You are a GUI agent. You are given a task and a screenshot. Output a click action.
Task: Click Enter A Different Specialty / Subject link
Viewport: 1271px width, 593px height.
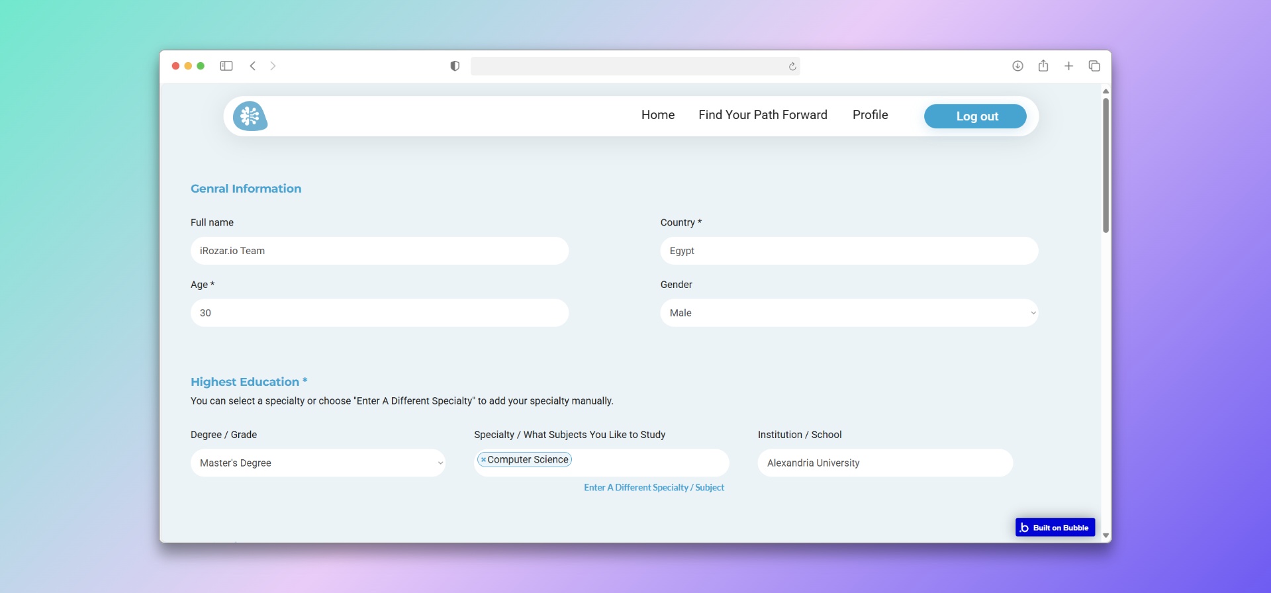[653, 488]
